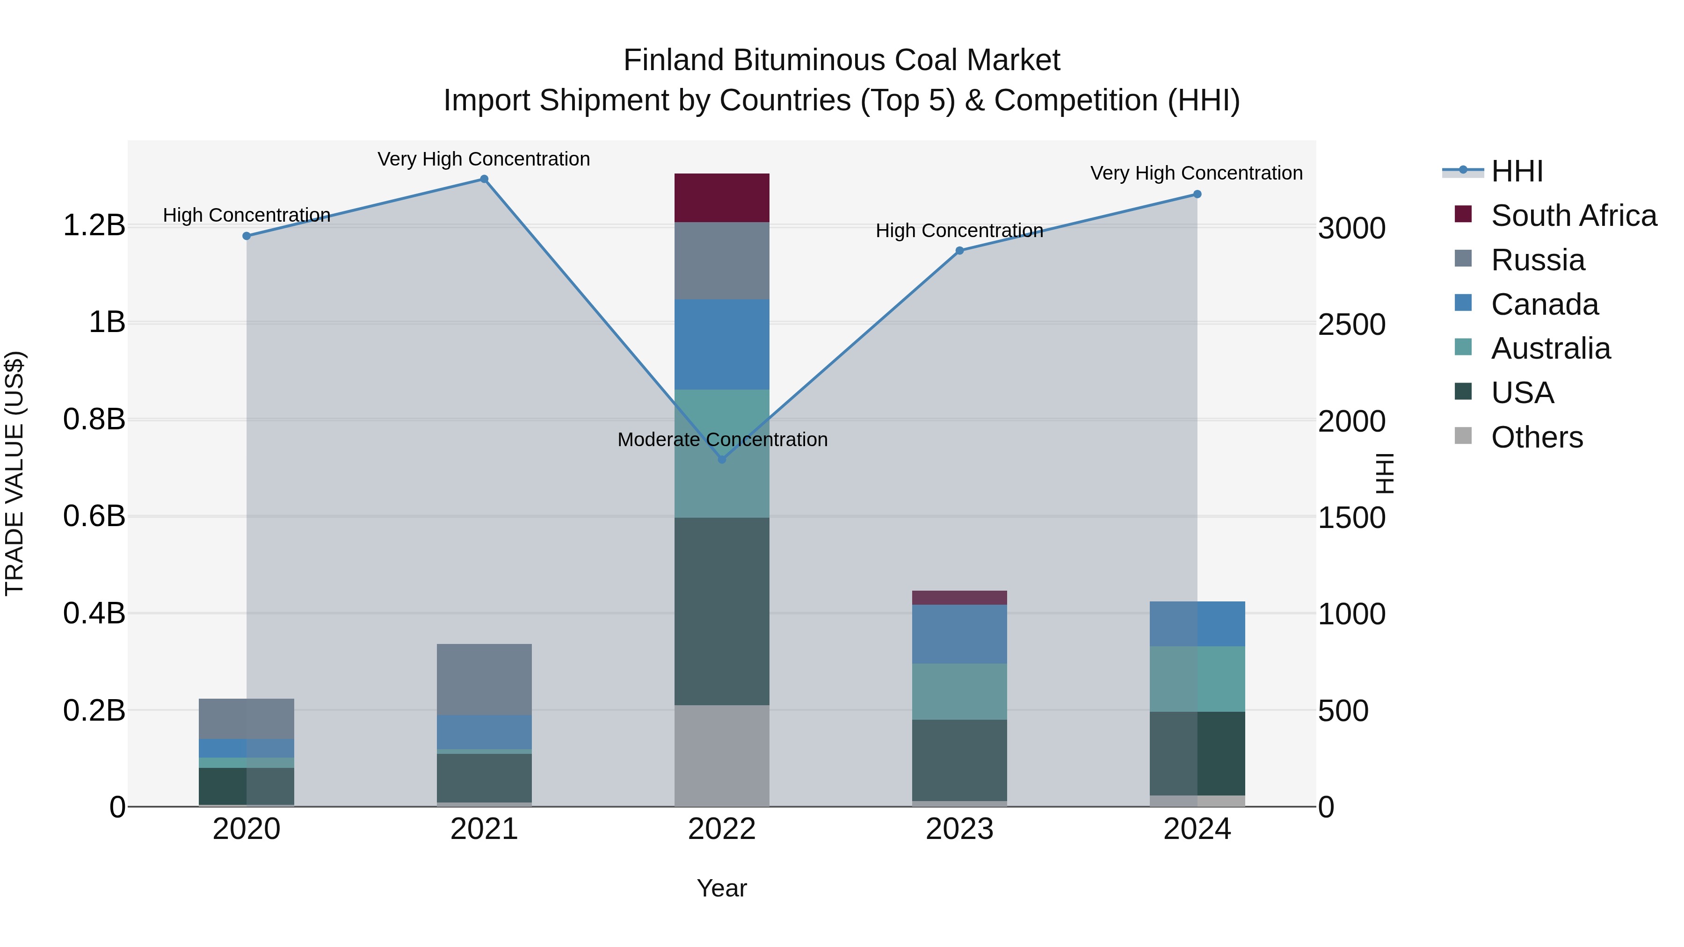This screenshot has width=1684, height=947.
Task: Select South Africa segment of 2022 bar
Action: (x=722, y=198)
